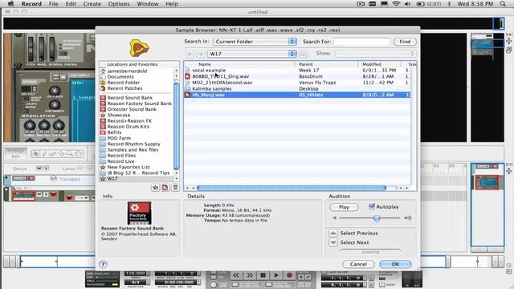Select the Showcase star favorite
The height and width of the screenshot is (289, 514).
click(x=118, y=115)
